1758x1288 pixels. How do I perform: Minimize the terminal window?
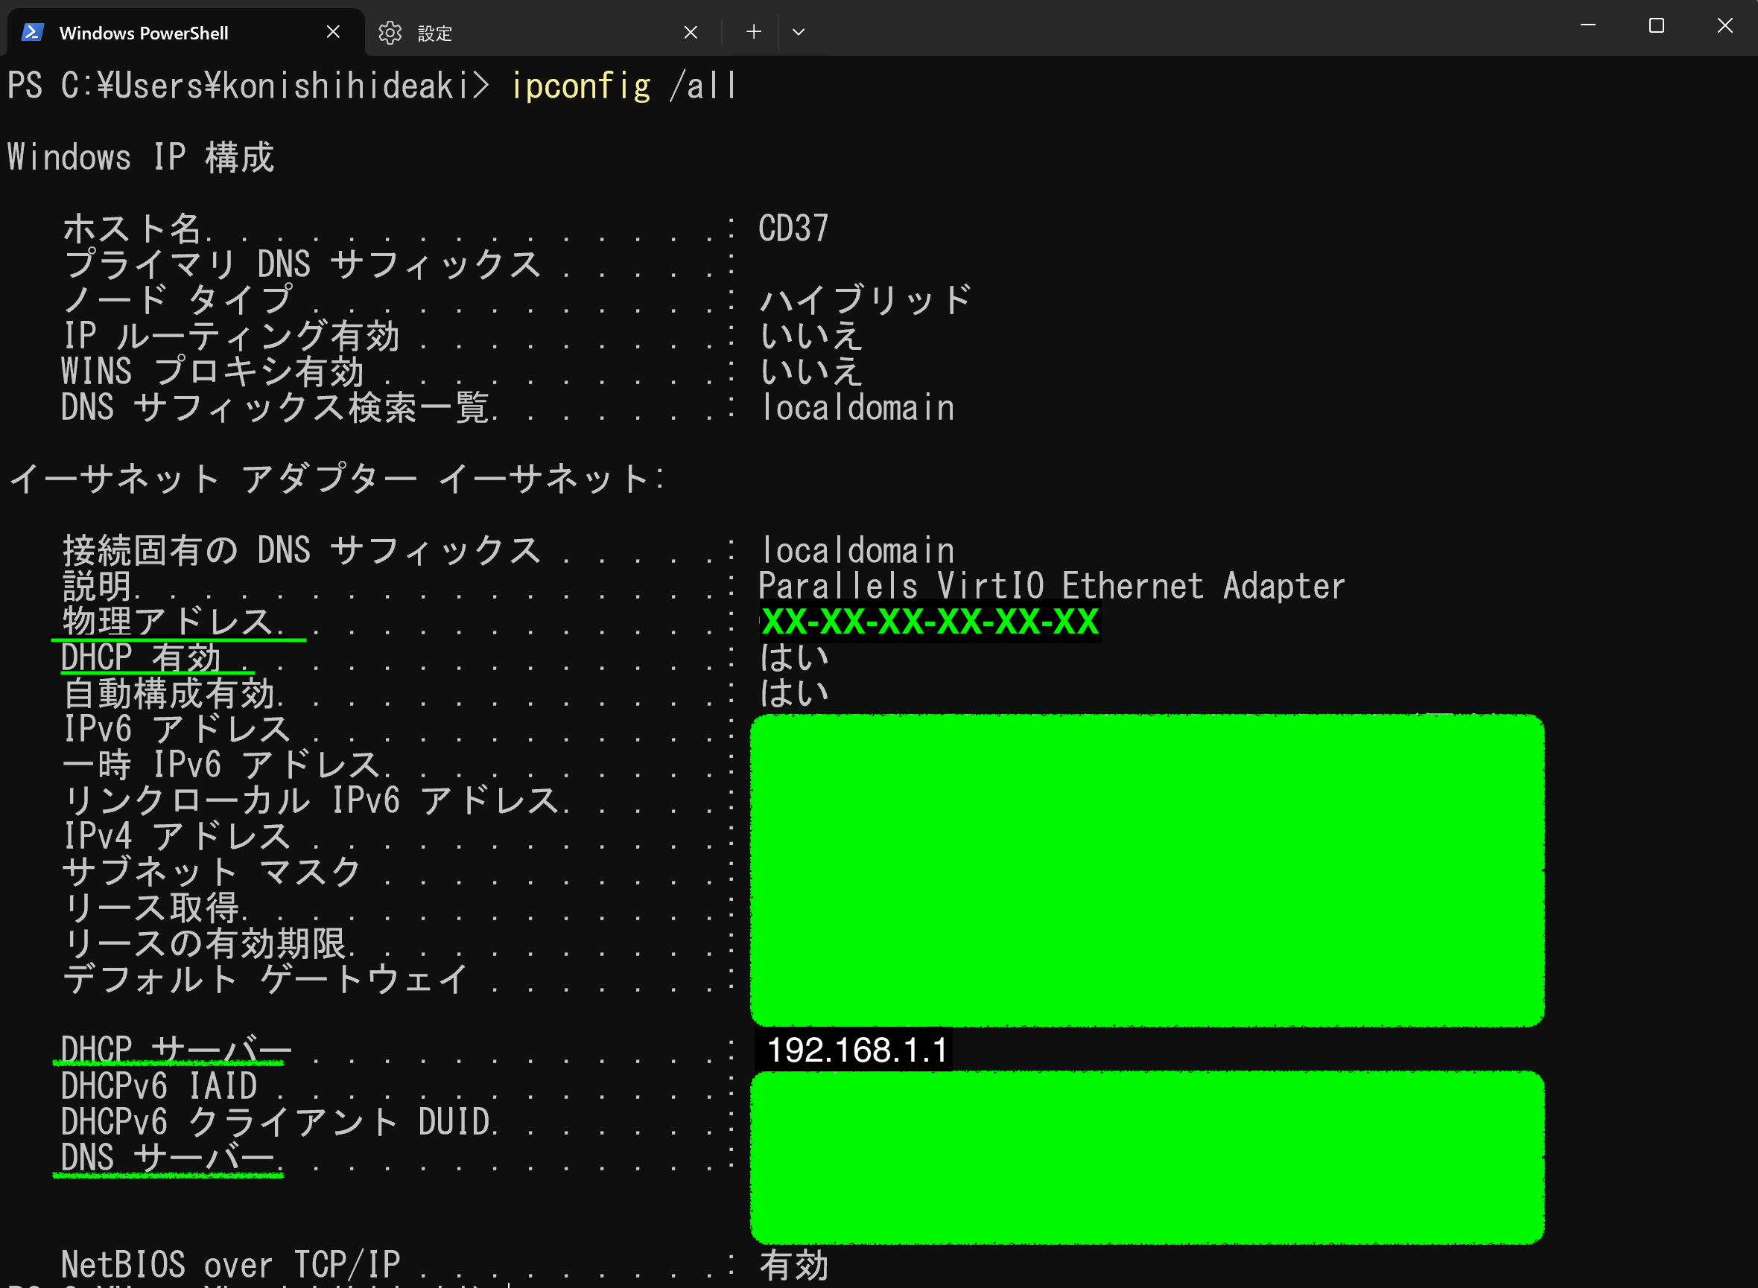point(1588,26)
